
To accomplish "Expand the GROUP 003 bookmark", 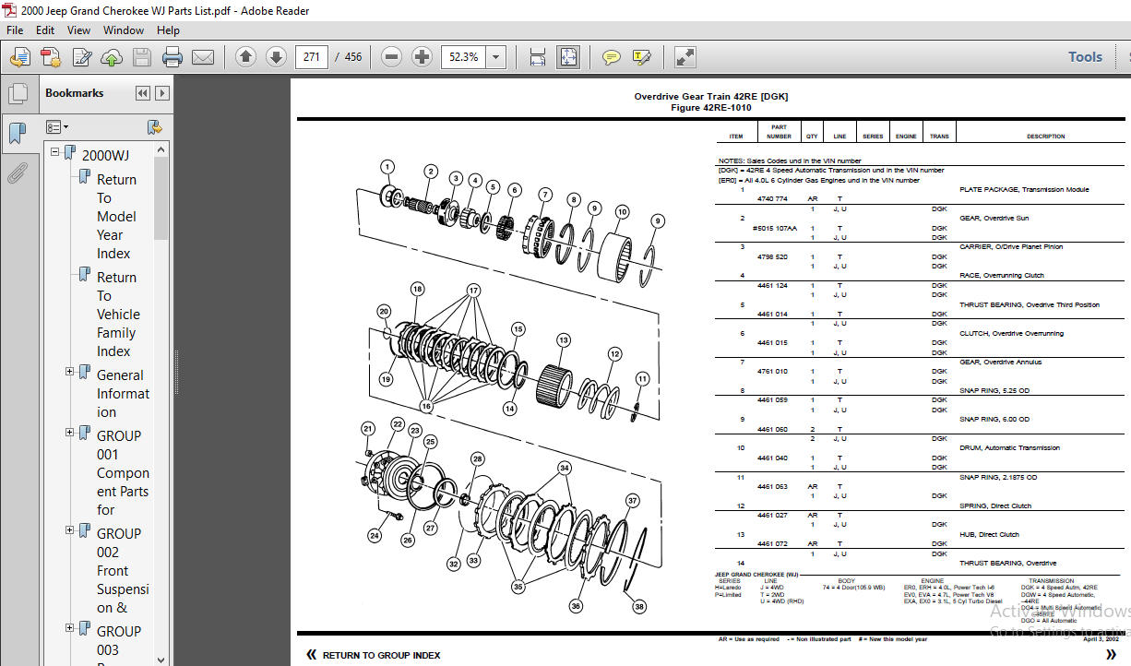I will [70, 627].
